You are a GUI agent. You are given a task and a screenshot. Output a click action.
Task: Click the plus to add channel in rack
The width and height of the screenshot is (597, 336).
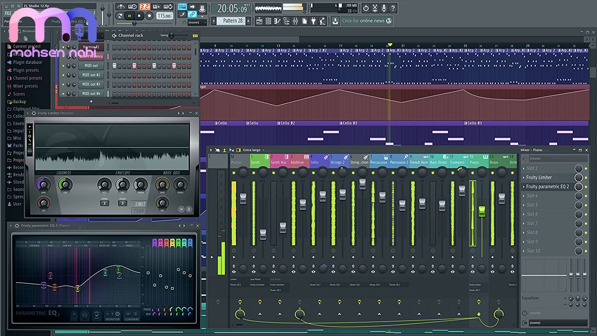tap(91, 102)
